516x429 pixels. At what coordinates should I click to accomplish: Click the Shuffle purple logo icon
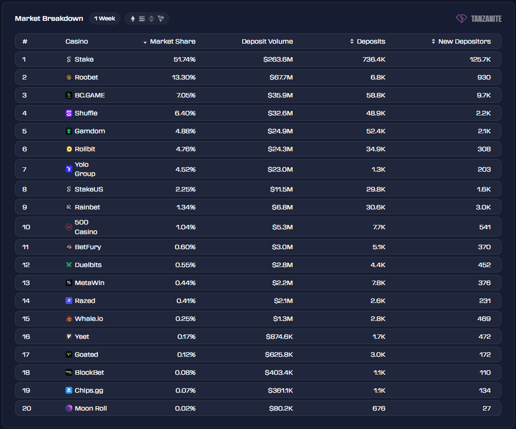click(69, 113)
